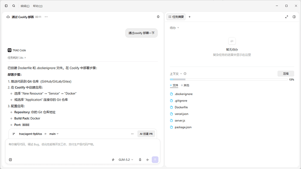Click the context usage progress bar
The height and width of the screenshot is (169, 301).
click(x=229, y=79)
